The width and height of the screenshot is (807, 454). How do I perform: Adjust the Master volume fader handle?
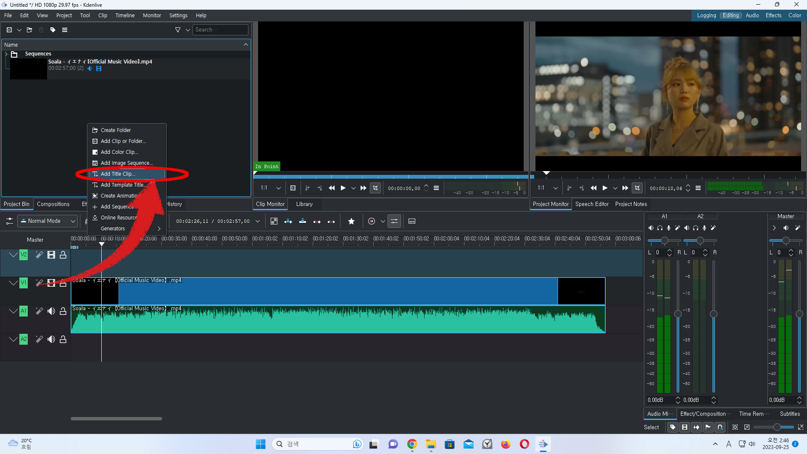click(x=799, y=314)
